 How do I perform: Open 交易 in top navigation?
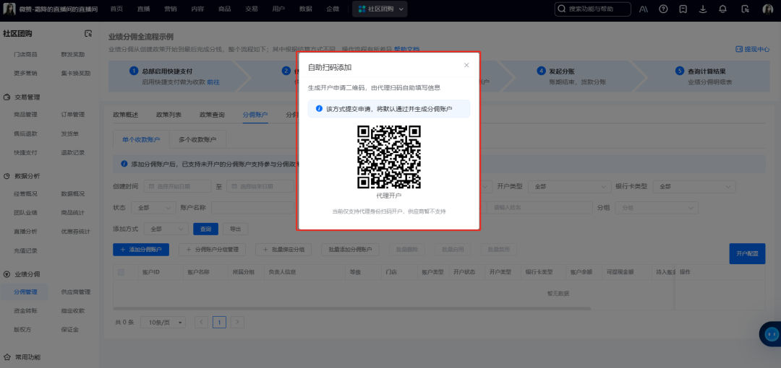click(252, 9)
